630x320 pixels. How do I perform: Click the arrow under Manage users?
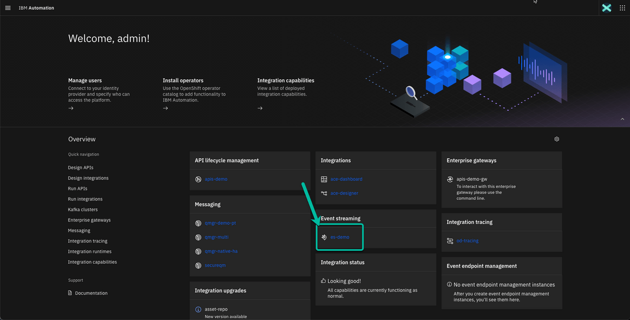click(x=71, y=108)
